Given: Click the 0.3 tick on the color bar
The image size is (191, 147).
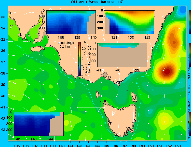Looking at the screenshot, I should point(84,49).
